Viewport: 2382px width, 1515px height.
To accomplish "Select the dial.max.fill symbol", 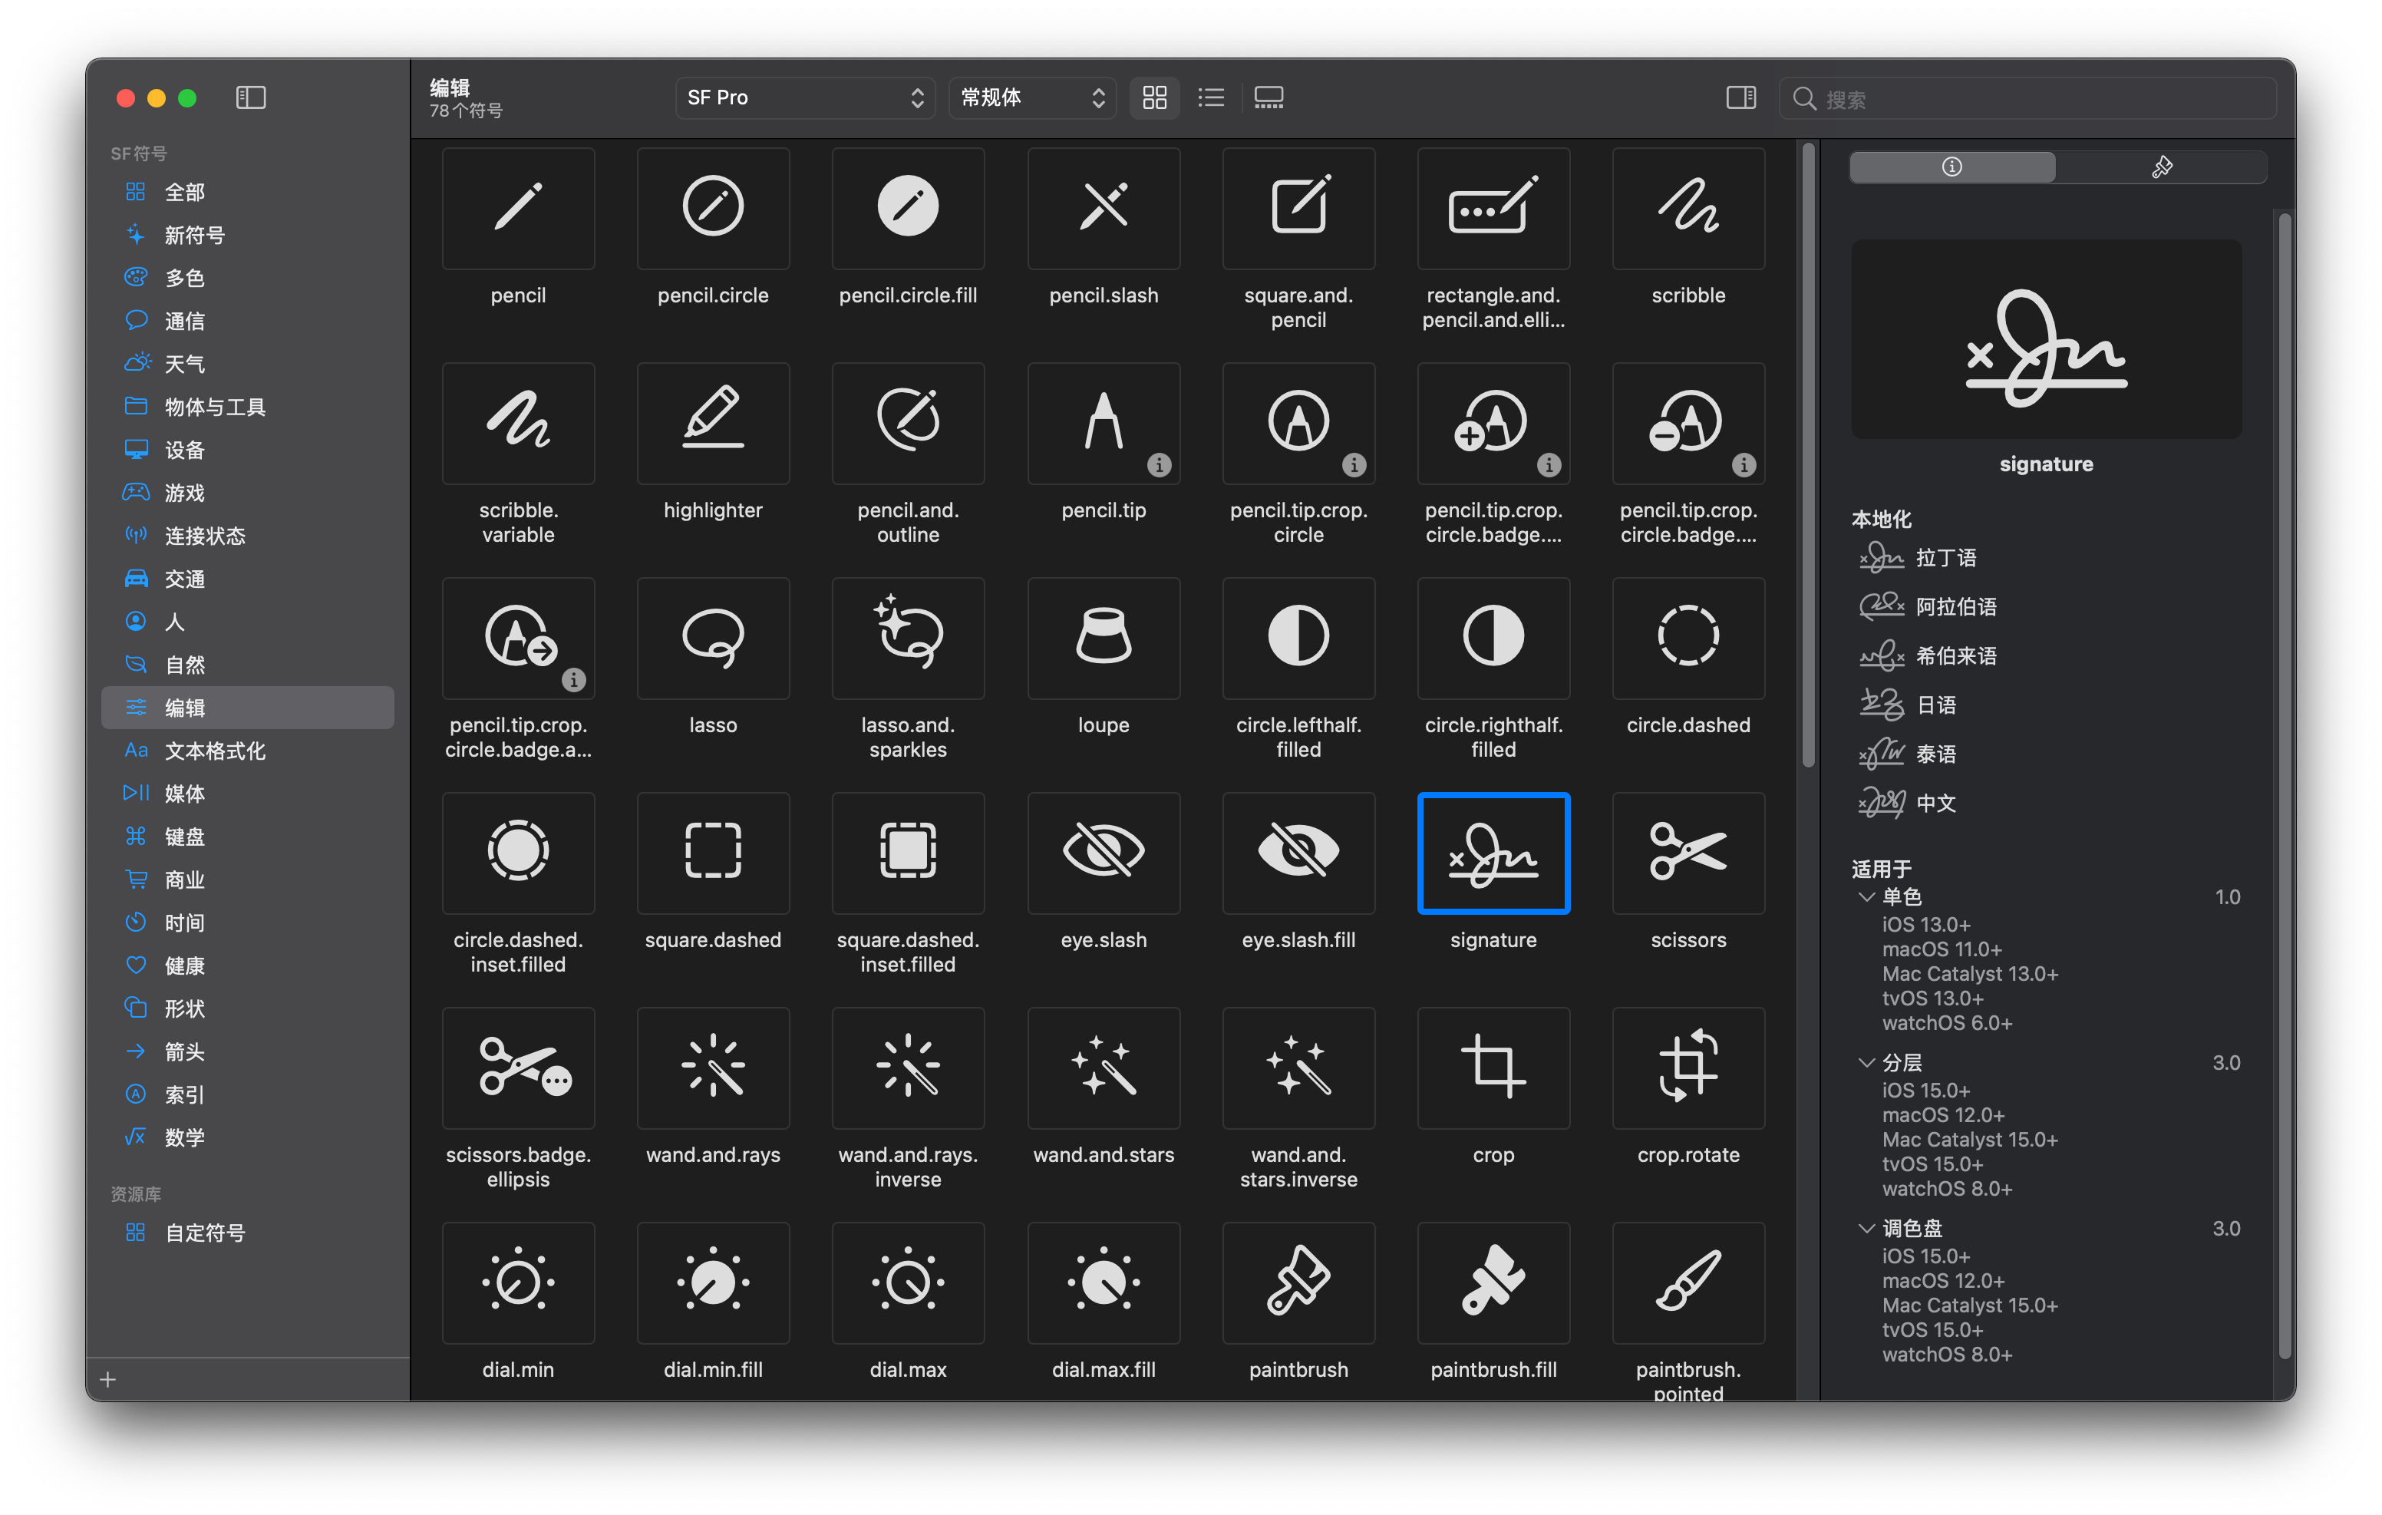I will pyautogui.click(x=1103, y=1282).
